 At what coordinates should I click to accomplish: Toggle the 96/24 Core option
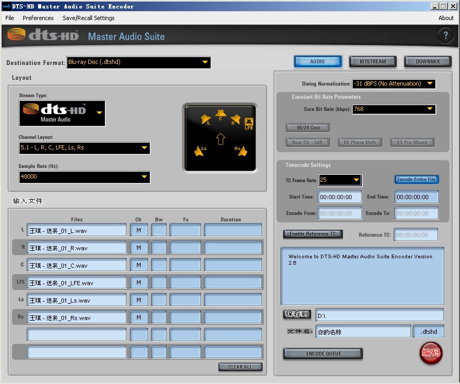click(x=308, y=127)
